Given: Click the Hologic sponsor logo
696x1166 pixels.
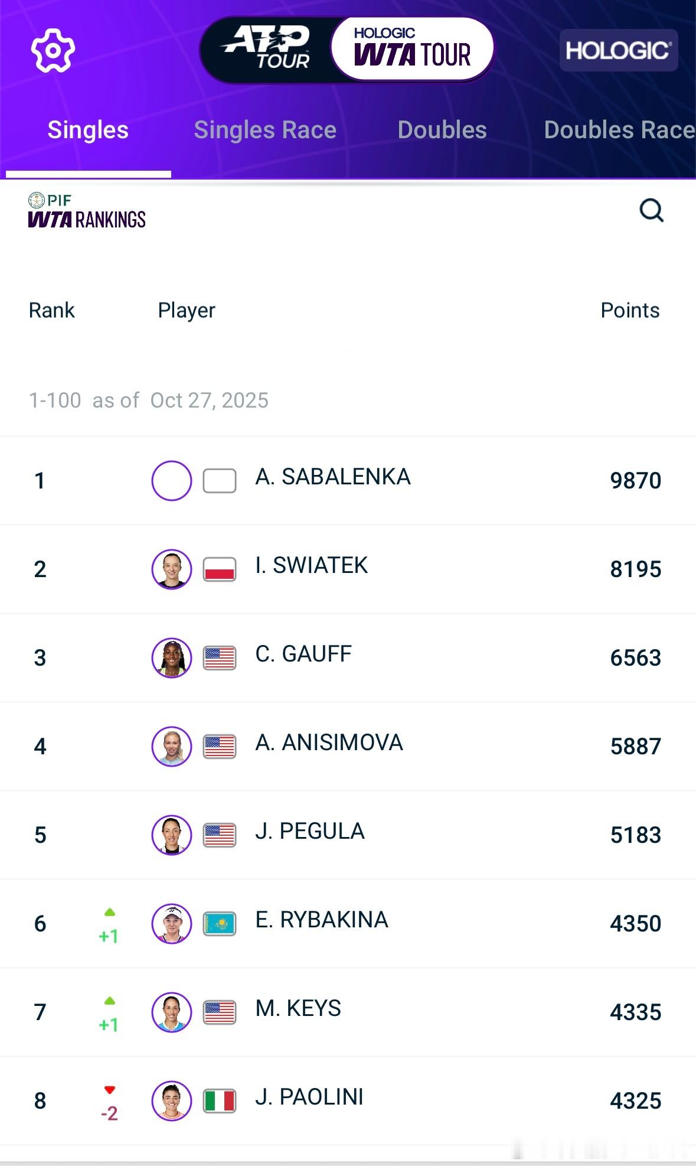Looking at the screenshot, I should click(x=618, y=50).
